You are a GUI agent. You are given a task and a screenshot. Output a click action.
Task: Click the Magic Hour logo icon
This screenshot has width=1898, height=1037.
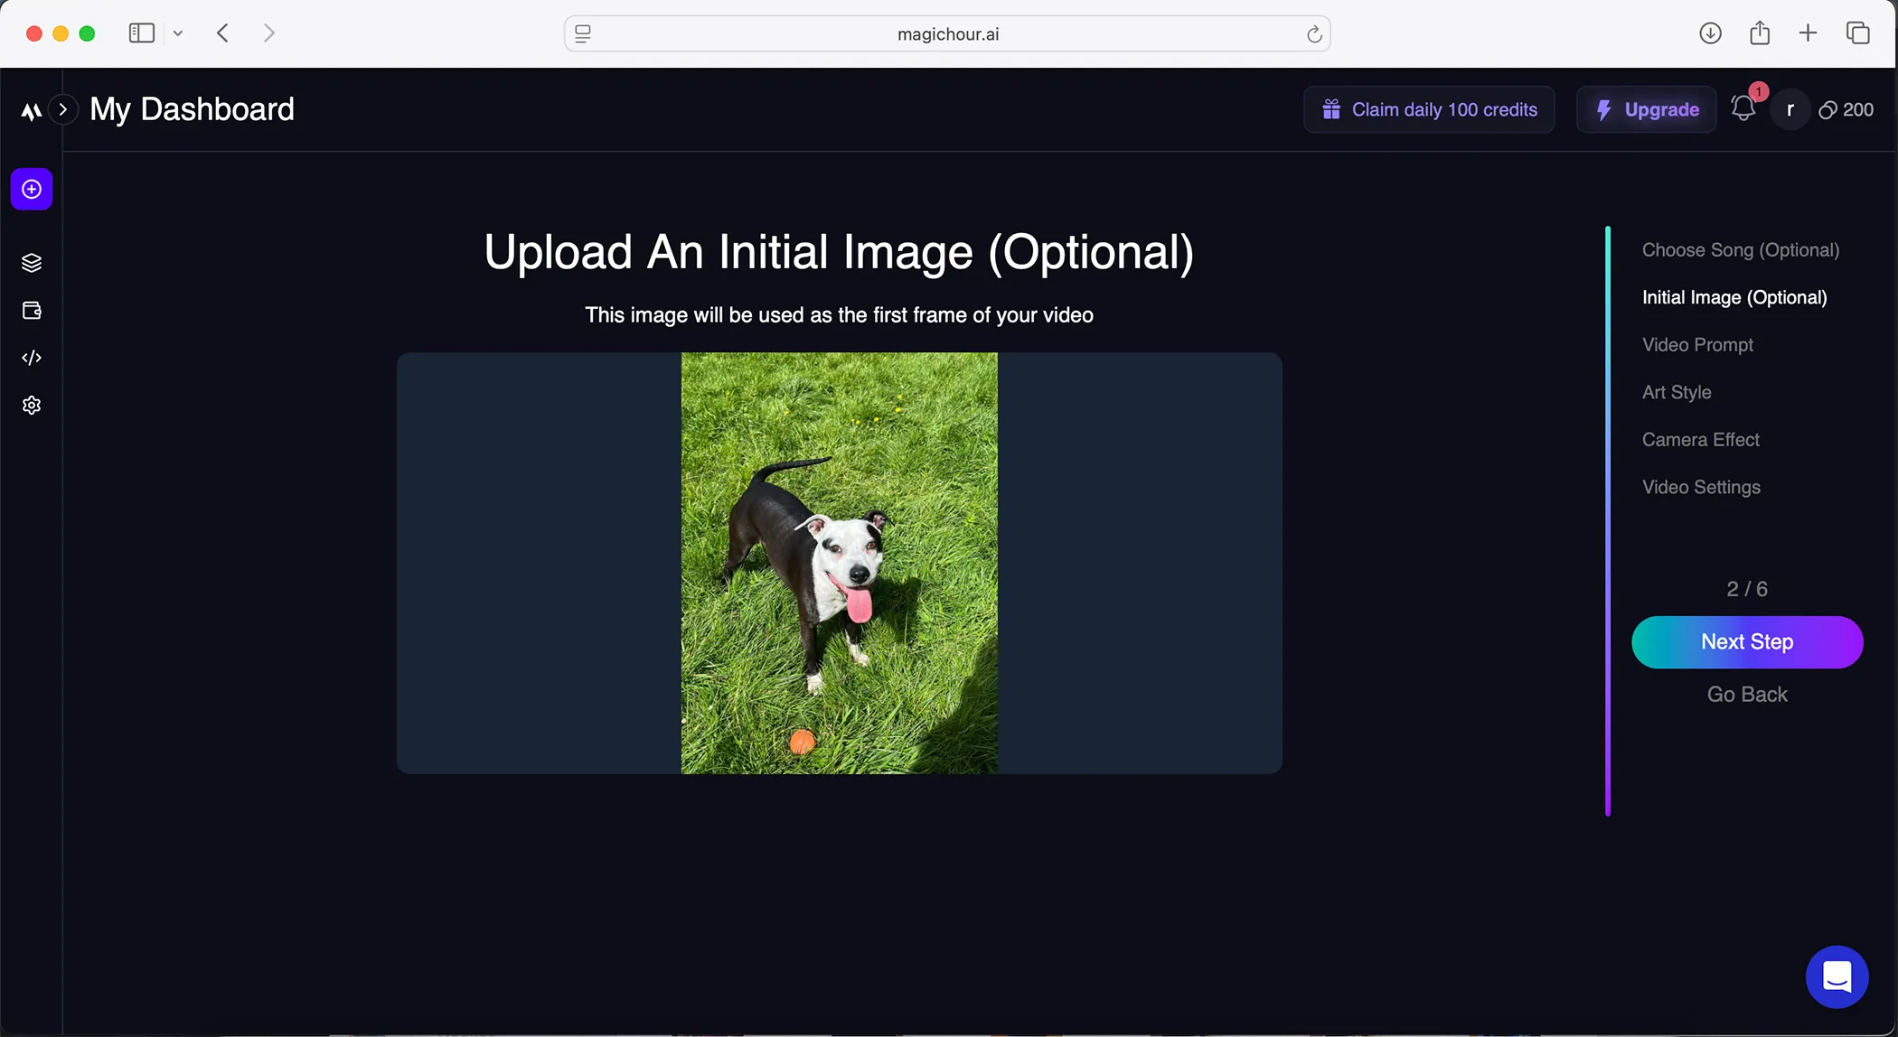[31, 111]
